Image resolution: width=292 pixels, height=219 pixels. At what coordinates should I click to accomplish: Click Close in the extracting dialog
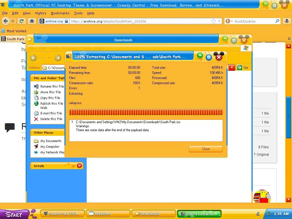point(206,149)
